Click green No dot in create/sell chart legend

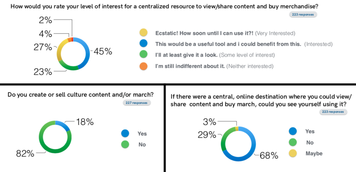[125, 144]
